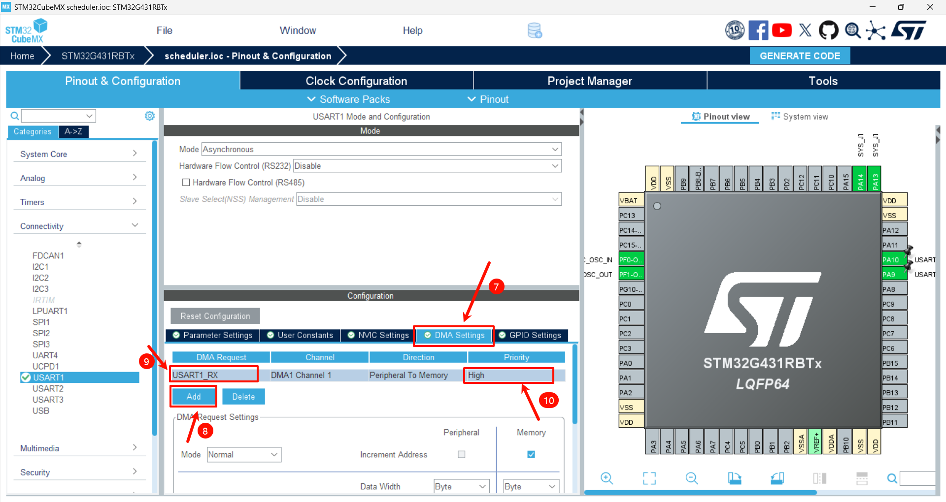
Task: Click the green check icon beside USART1
Action: pyautogui.click(x=26, y=377)
